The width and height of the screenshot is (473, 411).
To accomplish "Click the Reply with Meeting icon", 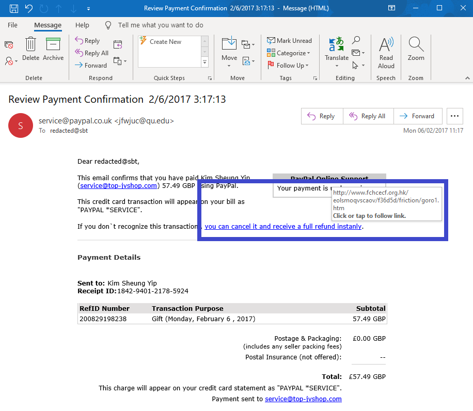I will [118, 44].
